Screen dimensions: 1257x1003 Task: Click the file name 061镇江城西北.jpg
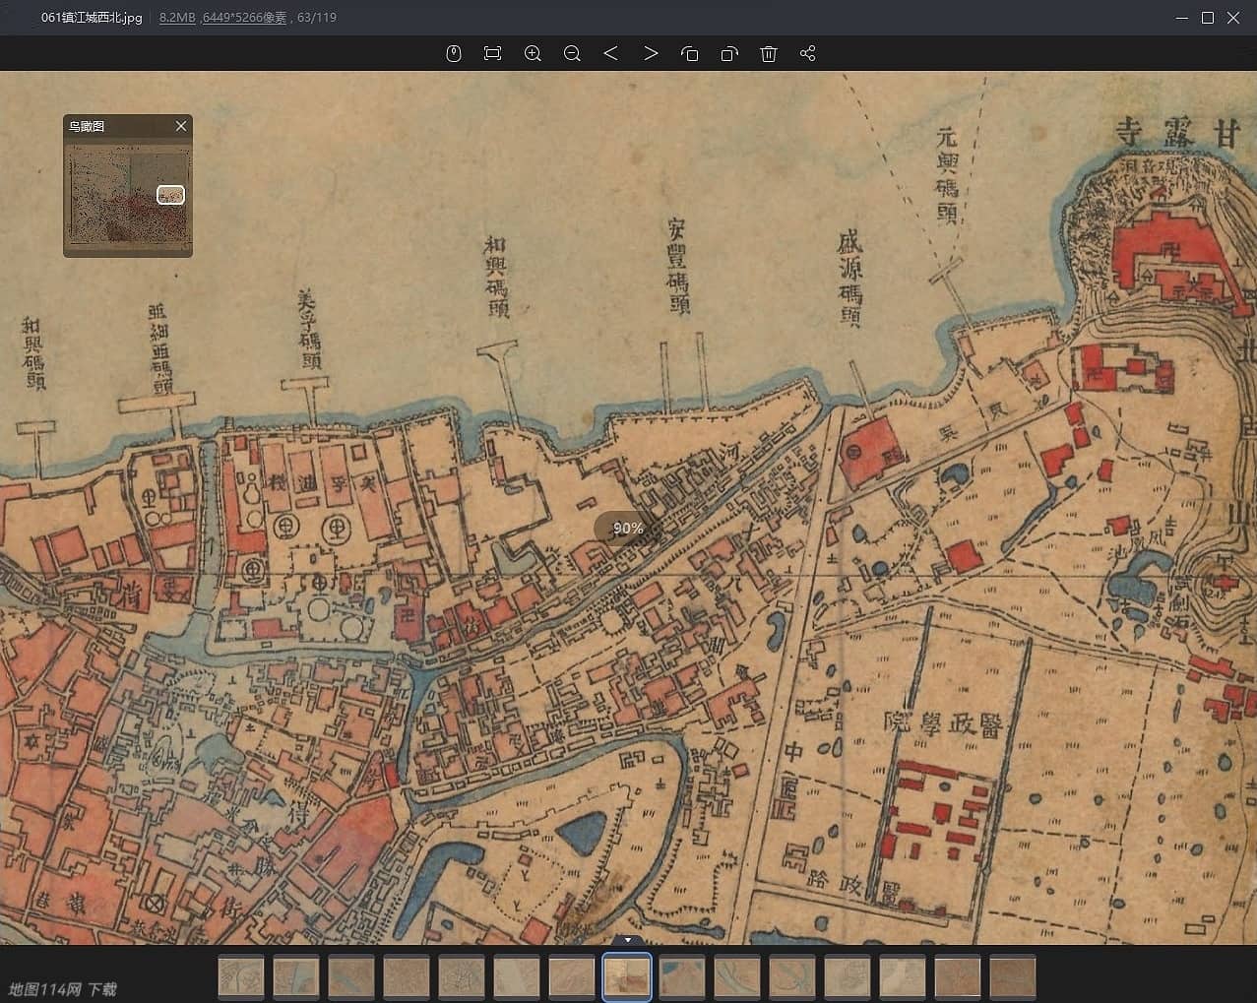tap(92, 18)
